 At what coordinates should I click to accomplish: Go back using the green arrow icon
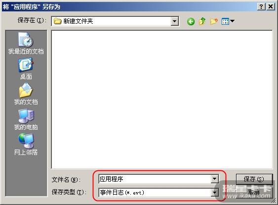point(191,21)
